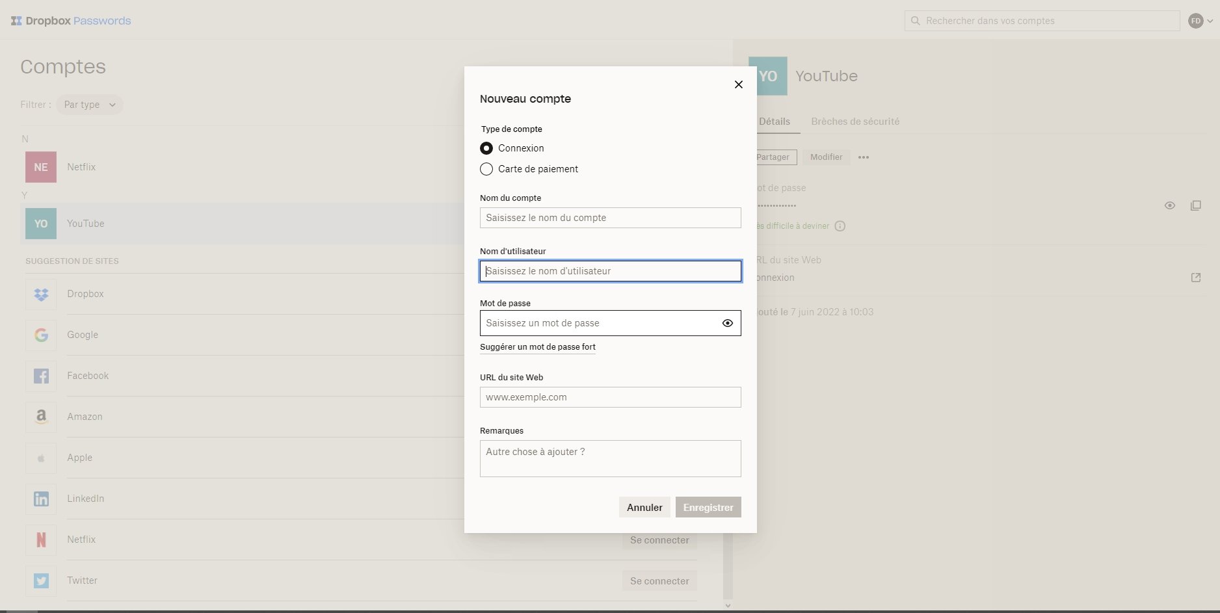Click the Enregistrer button

[708, 507]
